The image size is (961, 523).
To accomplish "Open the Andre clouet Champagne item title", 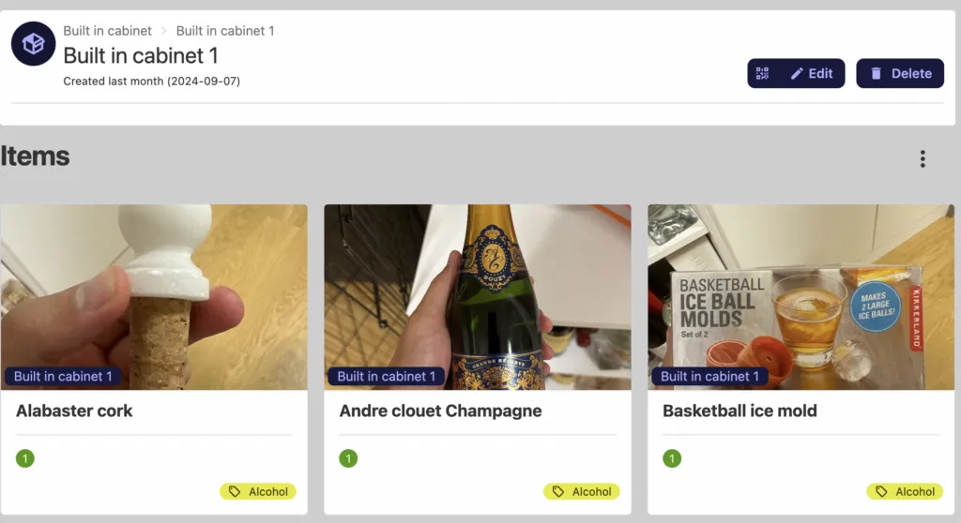I will (440, 411).
